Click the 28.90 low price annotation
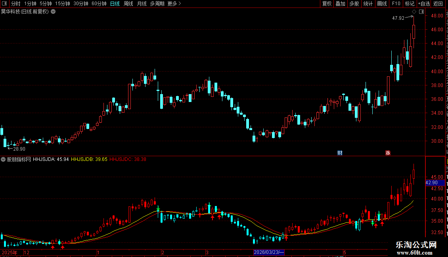 (19, 149)
